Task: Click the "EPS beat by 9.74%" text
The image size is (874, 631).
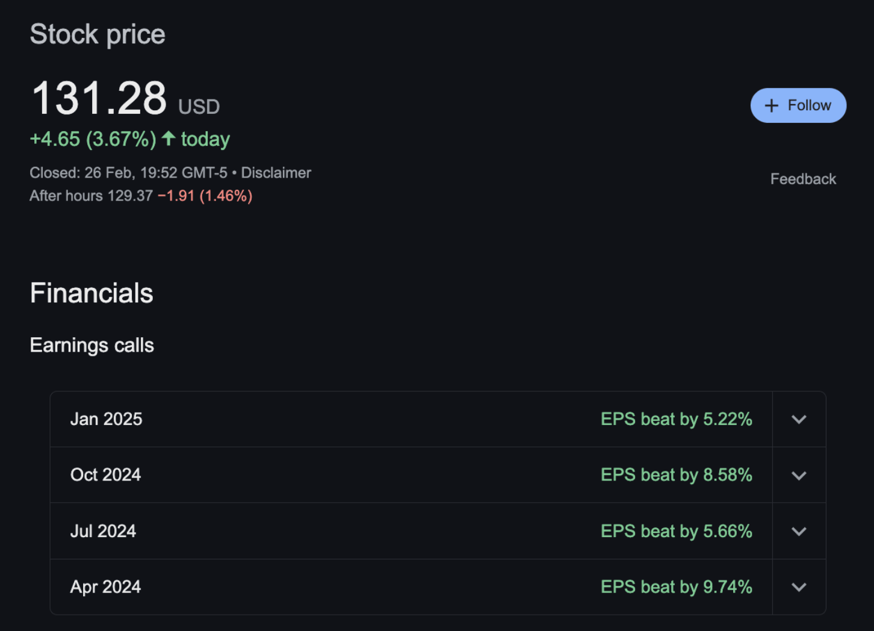Action: click(x=676, y=587)
